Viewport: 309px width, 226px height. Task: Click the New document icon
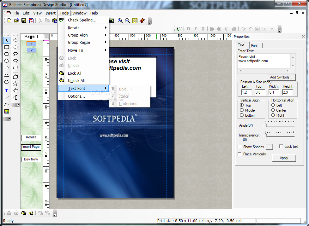coord(9,20)
